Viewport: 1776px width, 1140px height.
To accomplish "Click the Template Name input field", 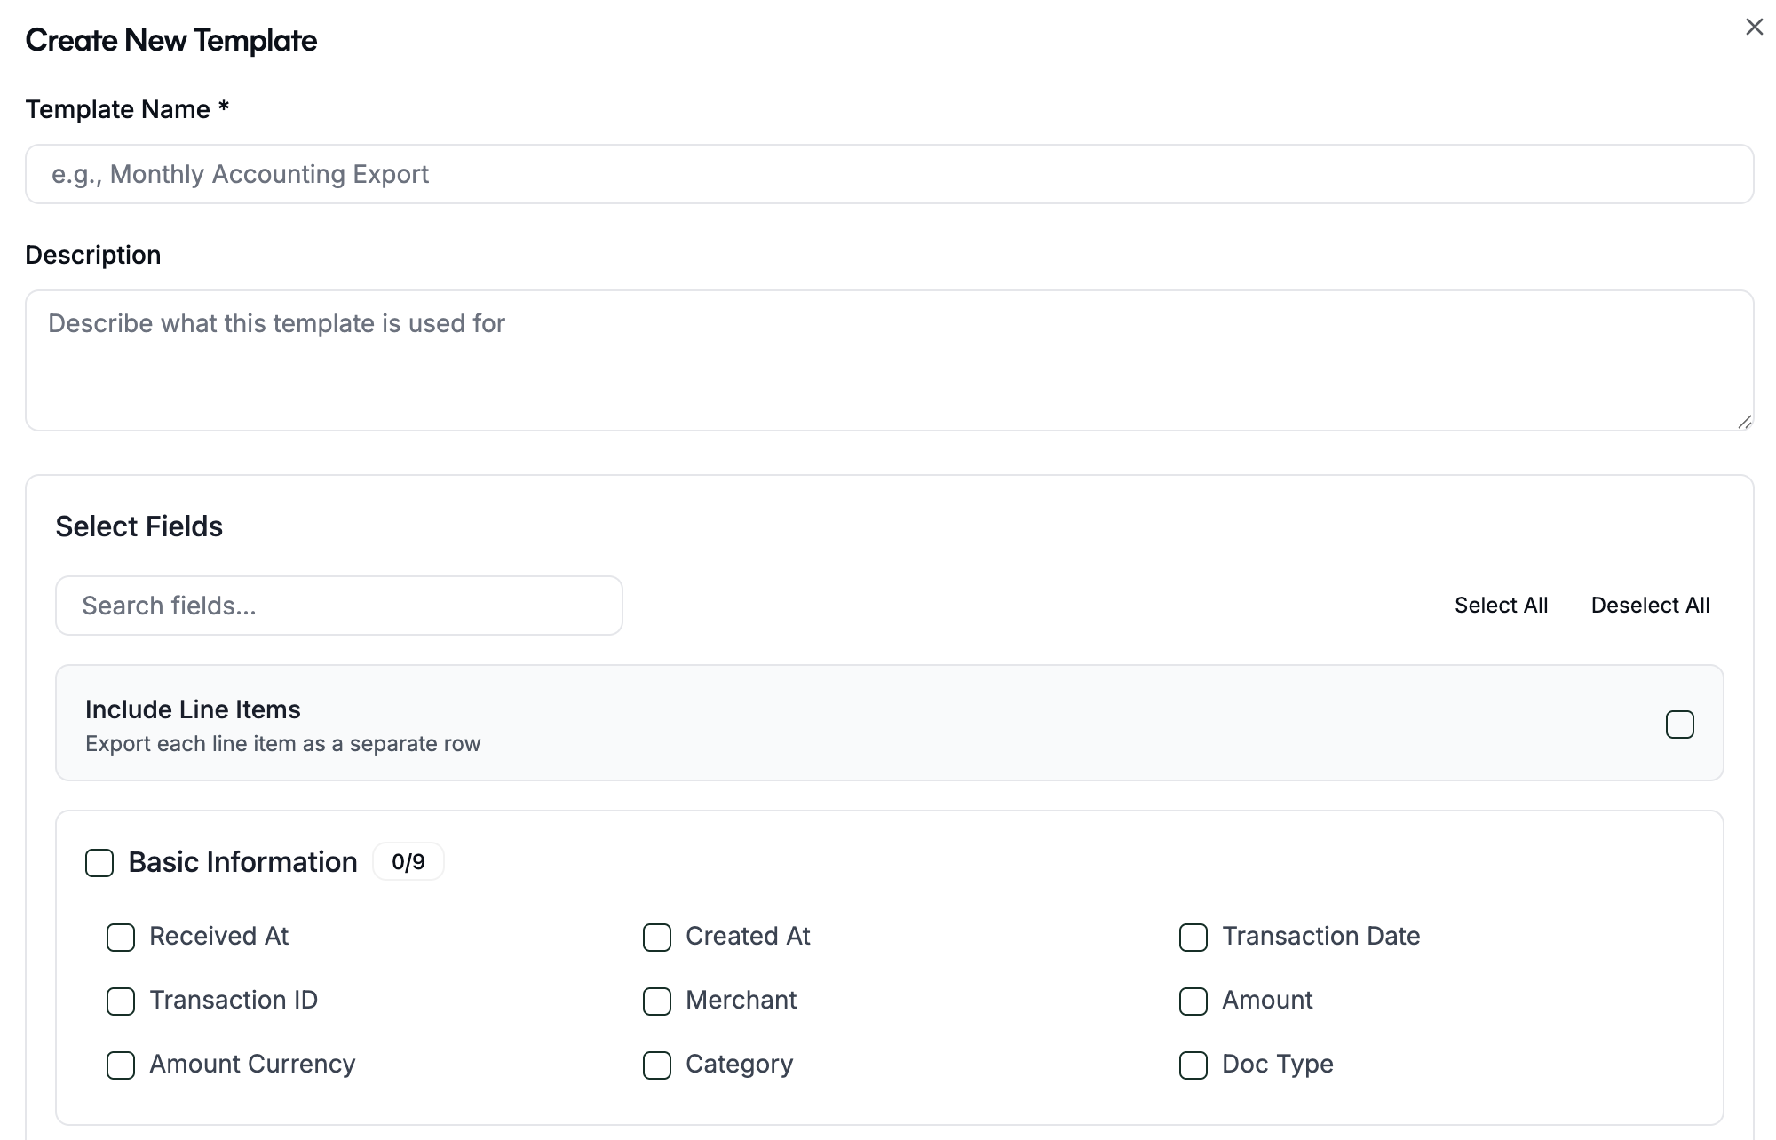I will pyautogui.click(x=889, y=174).
